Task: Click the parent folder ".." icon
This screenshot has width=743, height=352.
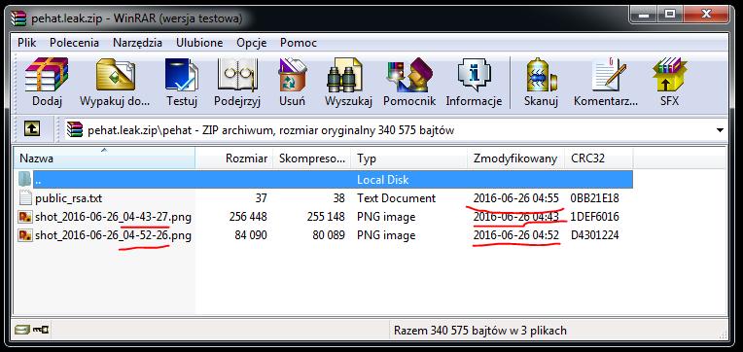Action: coord(24,179)
